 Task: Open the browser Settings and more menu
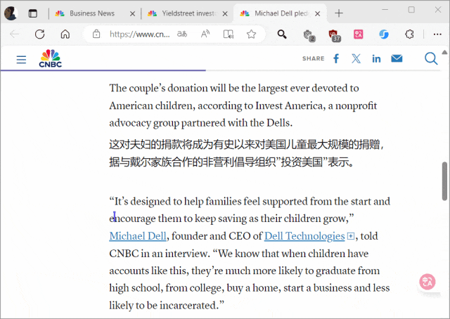(x=437, y=34)
